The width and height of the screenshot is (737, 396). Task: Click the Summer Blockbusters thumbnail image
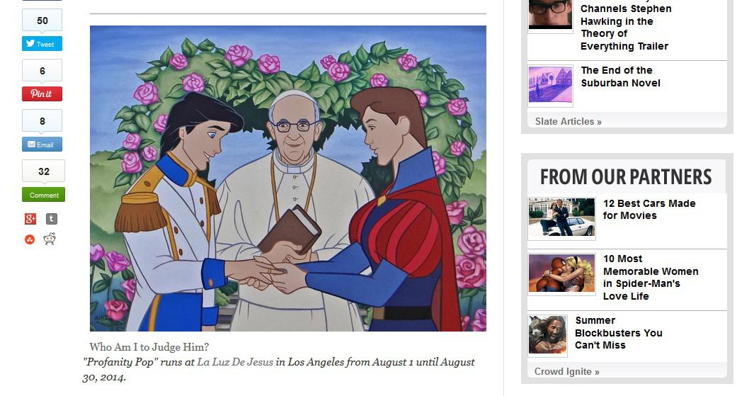[547, 334]
